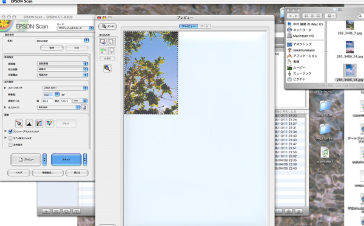Open ミュージック in Finder sidebar
The width and height of the screenshot is (364, 226).
pyautogui.click(x=302, y=73)
